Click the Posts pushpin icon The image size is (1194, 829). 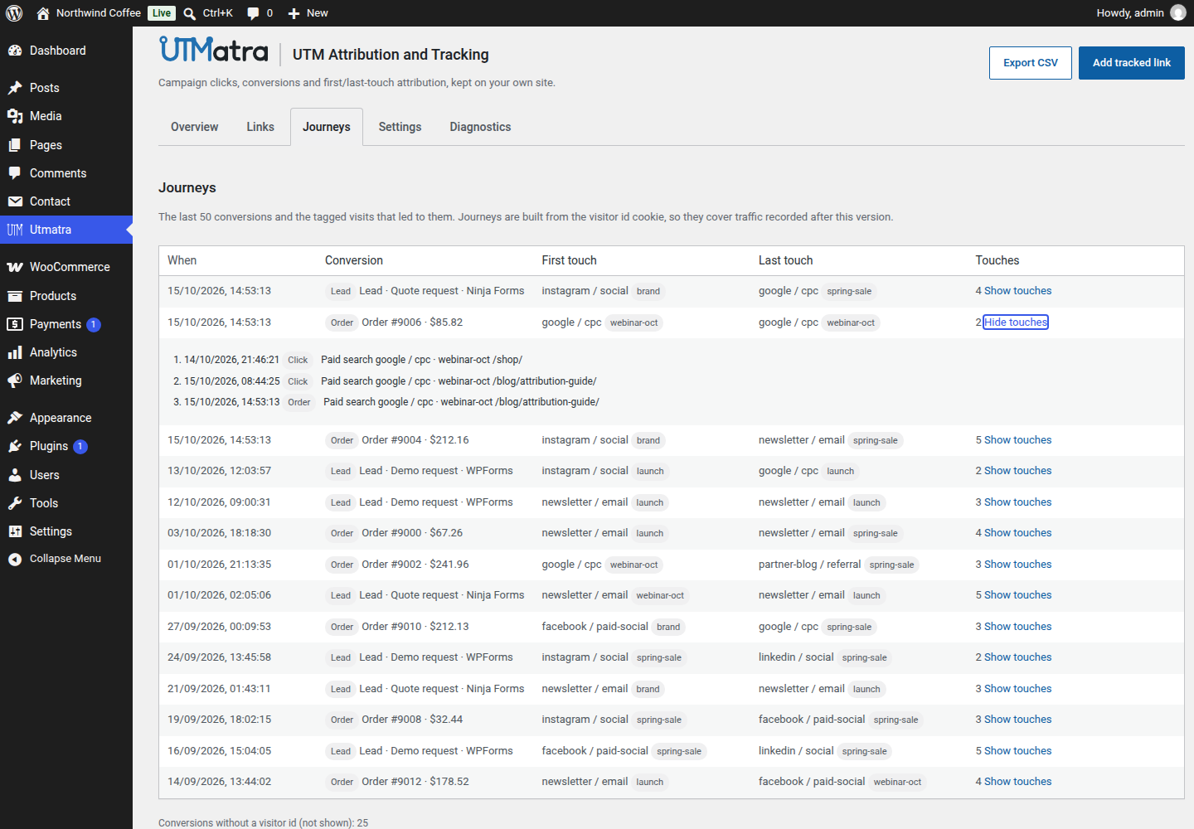15,88
